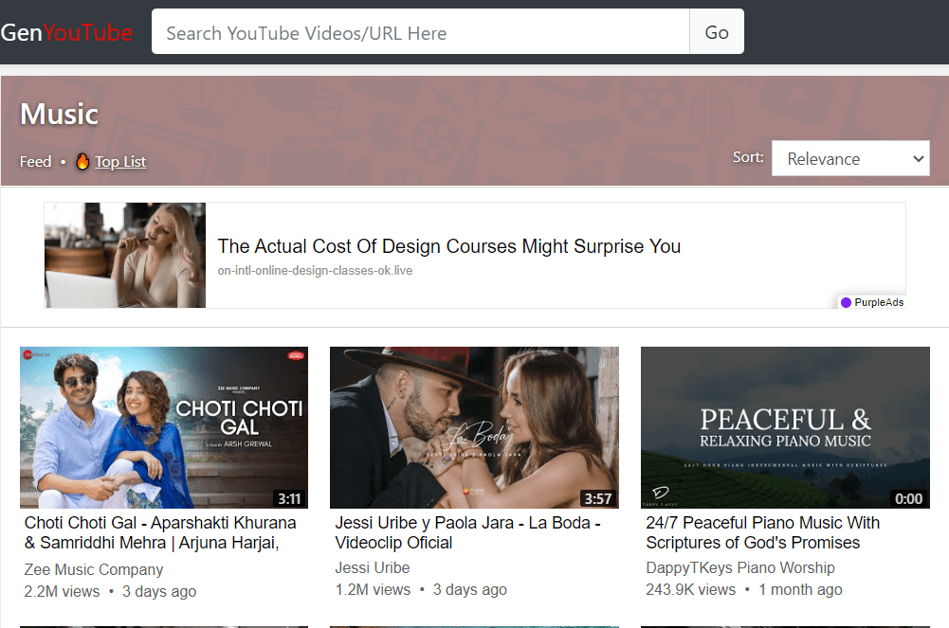Open the Zee Music Company channel

coord(94,569)
